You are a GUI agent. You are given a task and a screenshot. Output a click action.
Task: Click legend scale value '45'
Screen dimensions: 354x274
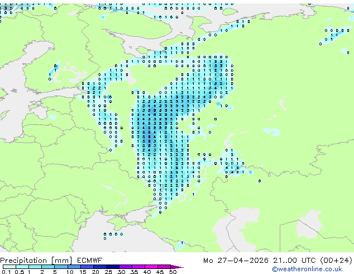(160, 272)
